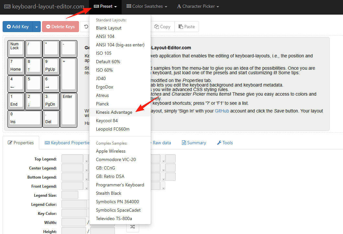Click the Undo arrow button

(x=86, y=27)
